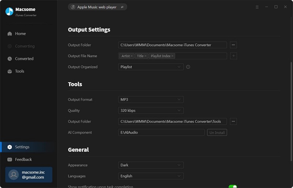293x188 pixels.
Task: Minimize the Macsome window
Action: pos(267,7)
